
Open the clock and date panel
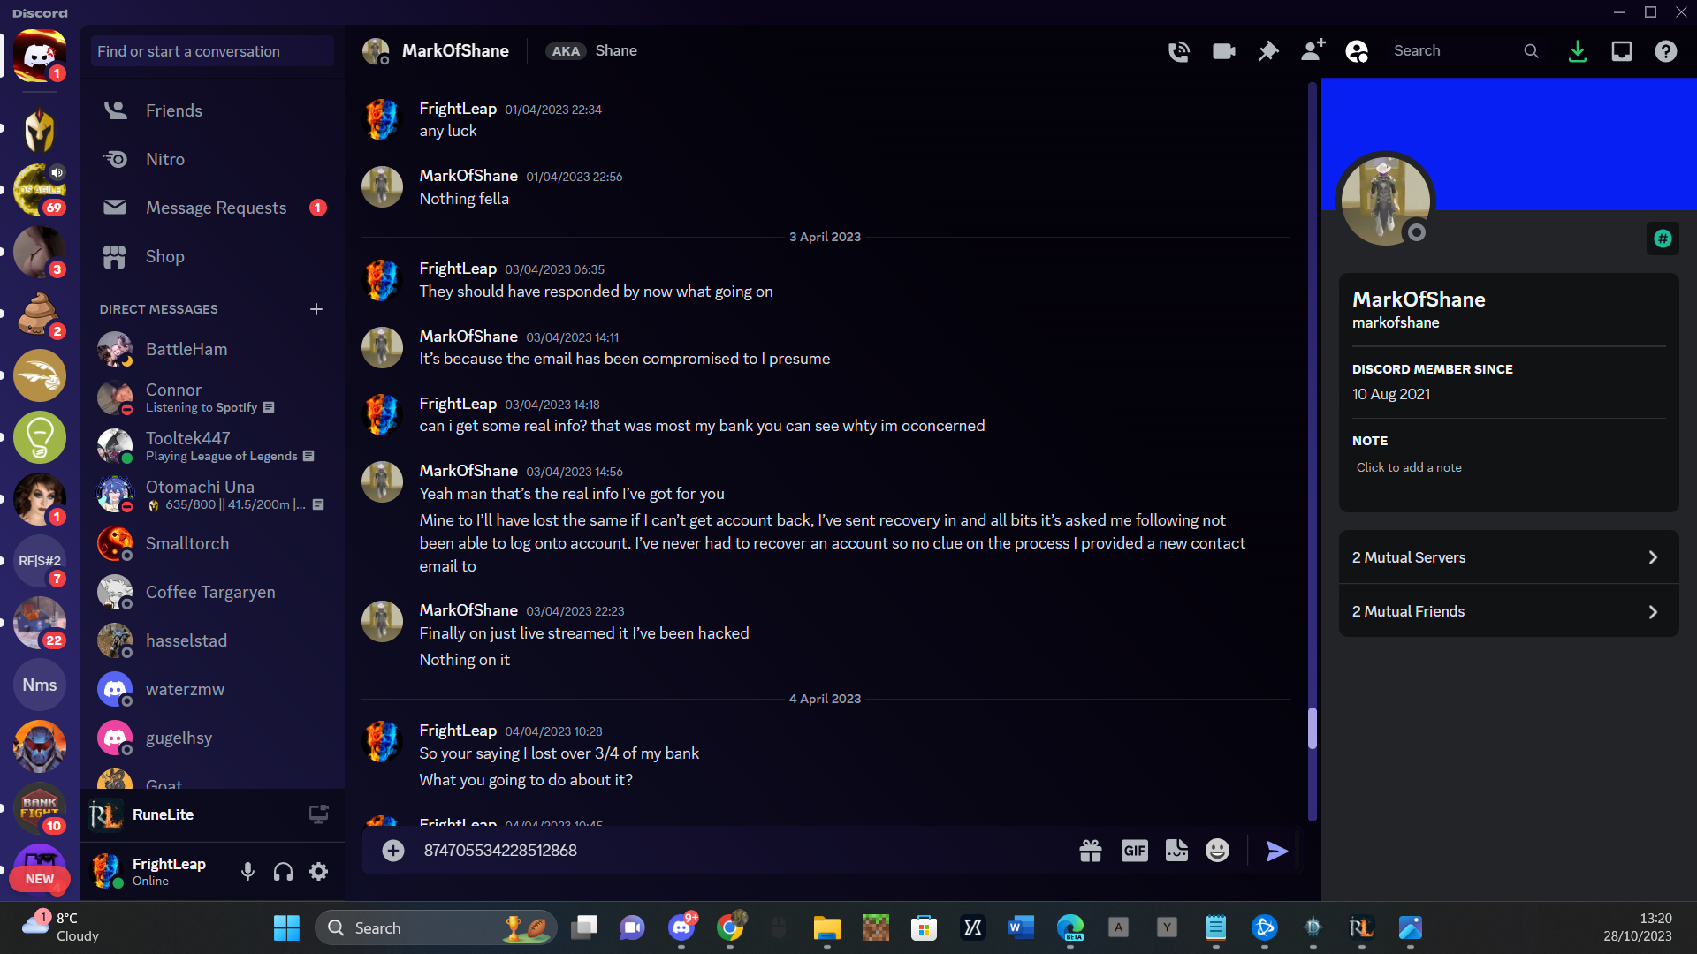(x=1638, y=927)
